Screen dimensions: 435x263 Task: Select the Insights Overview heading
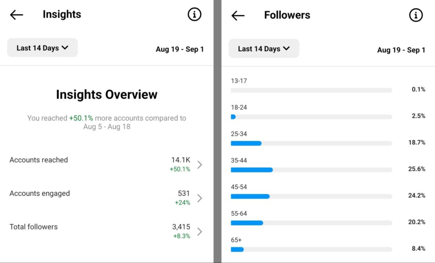coord(106,94)
